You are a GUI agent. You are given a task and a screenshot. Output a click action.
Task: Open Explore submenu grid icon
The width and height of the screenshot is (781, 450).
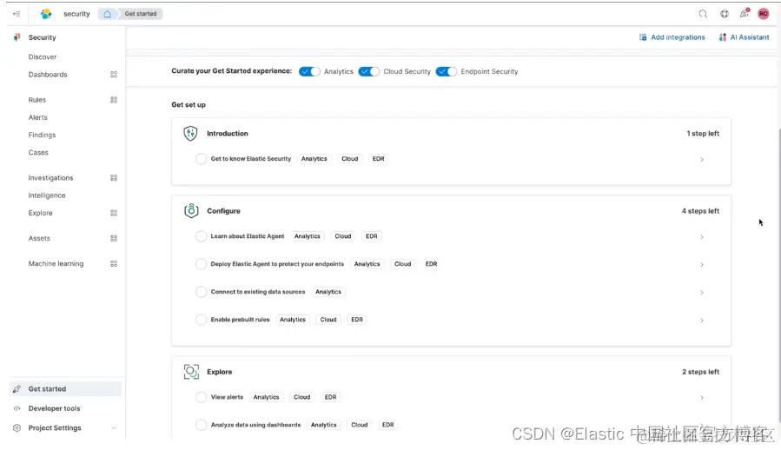click(114, 214)
